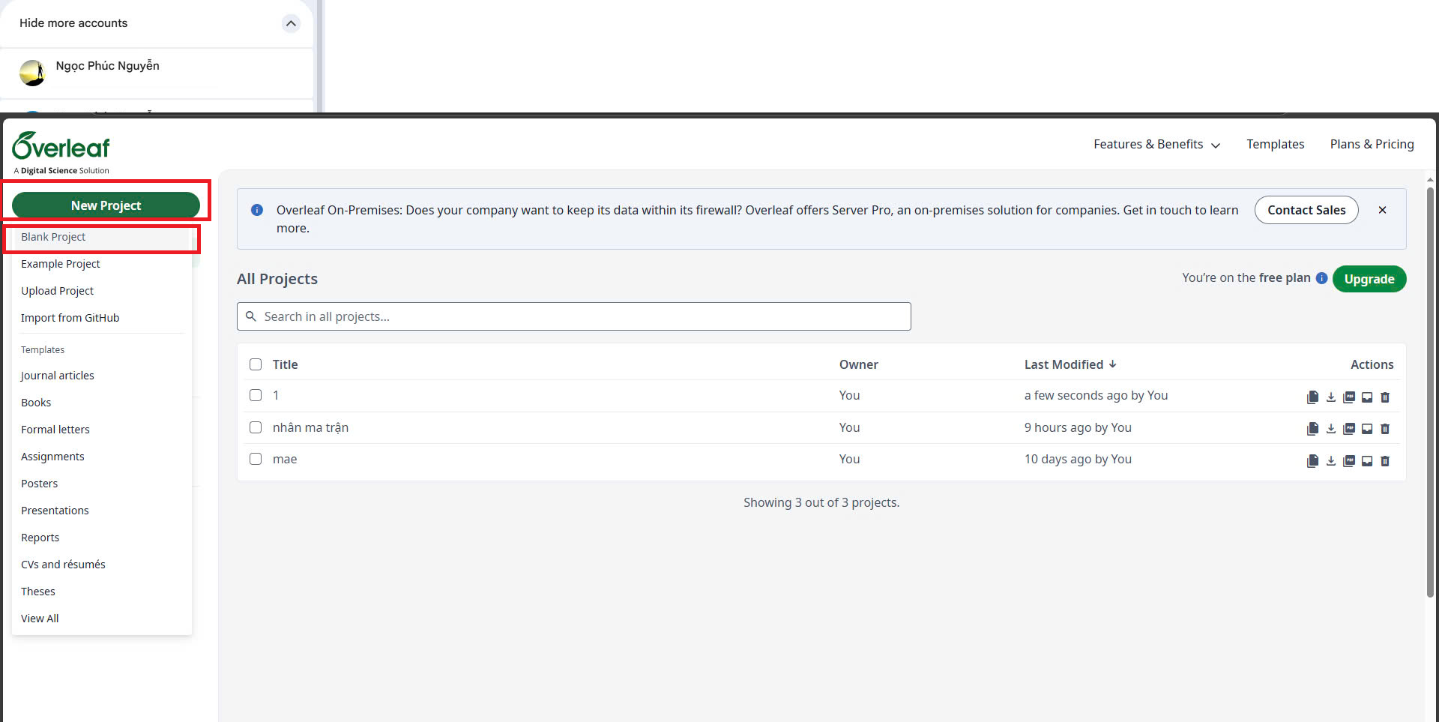Download source of "nhân ma trận" project
The image size is (1439, 722).
coord(1330,429)
